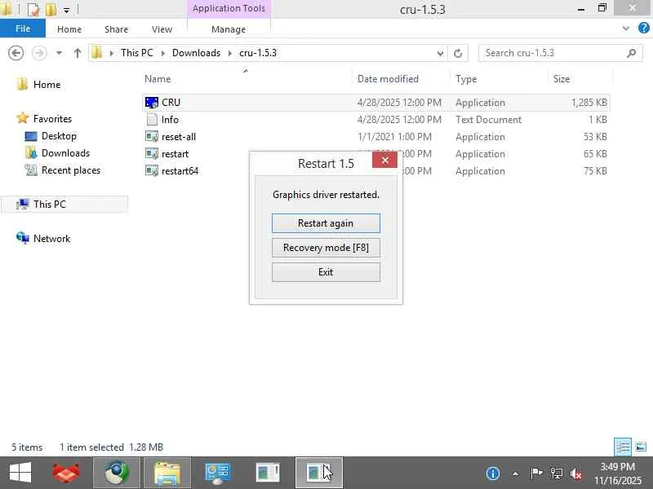Open the network tray icon
653x489 pixels.
557,474
